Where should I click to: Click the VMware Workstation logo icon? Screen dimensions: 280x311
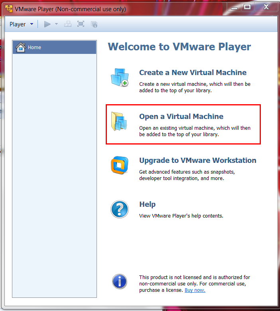coord(120,165)
